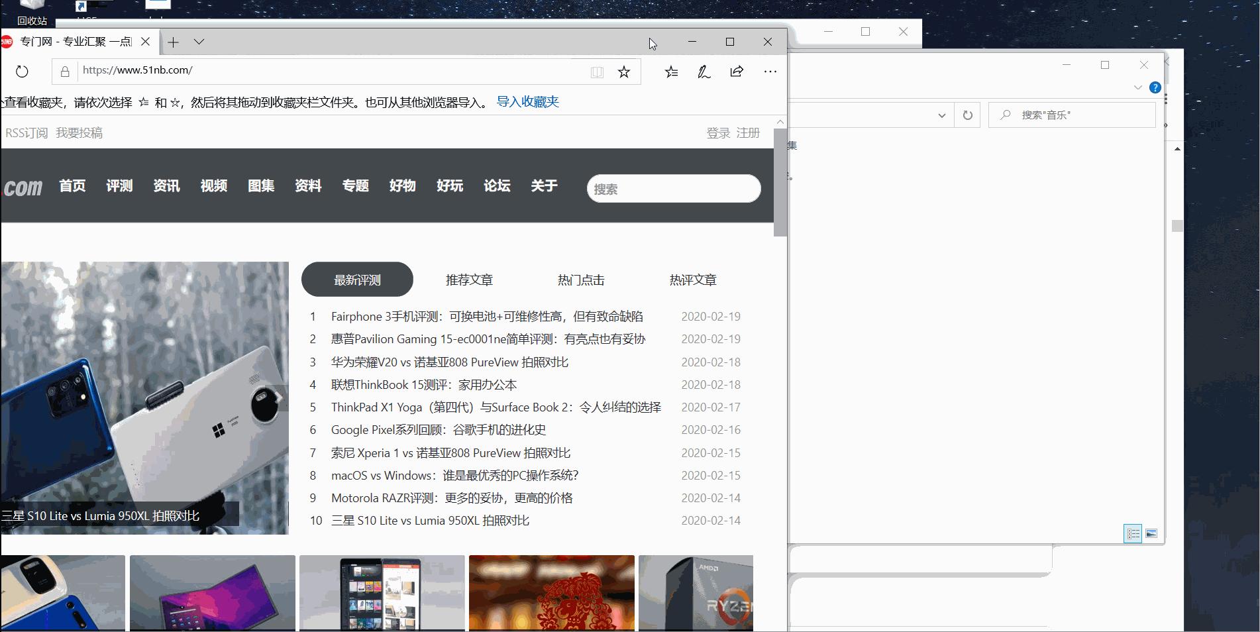Open the blue help icon in the right window
The width and height of the screenshot is (1260, 632).
click(x=1155, y=87)
